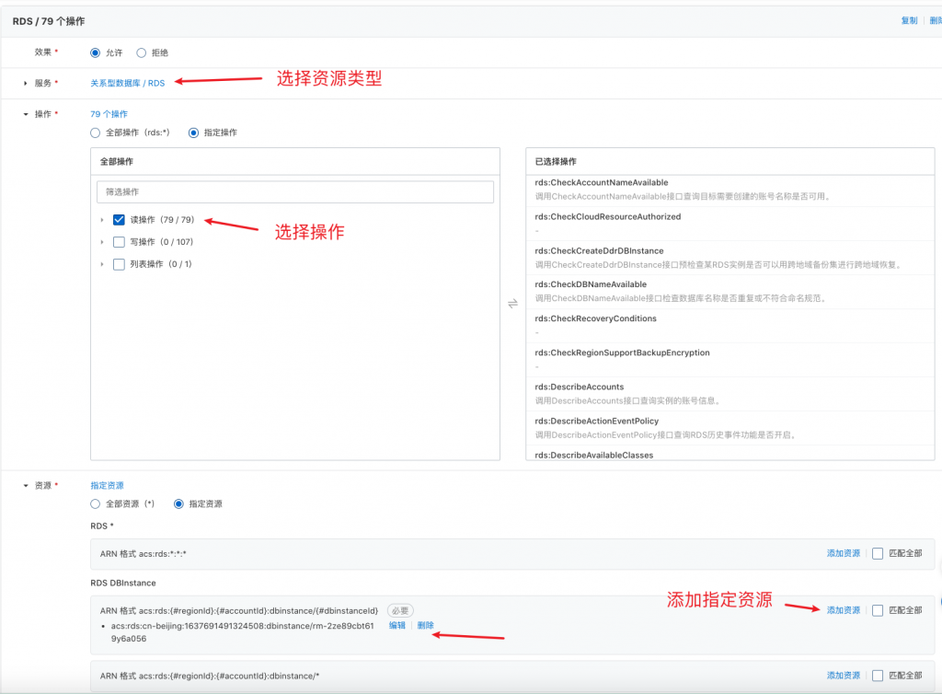Click the 必要 tag on dbinstance ARN

coord(400,611)
